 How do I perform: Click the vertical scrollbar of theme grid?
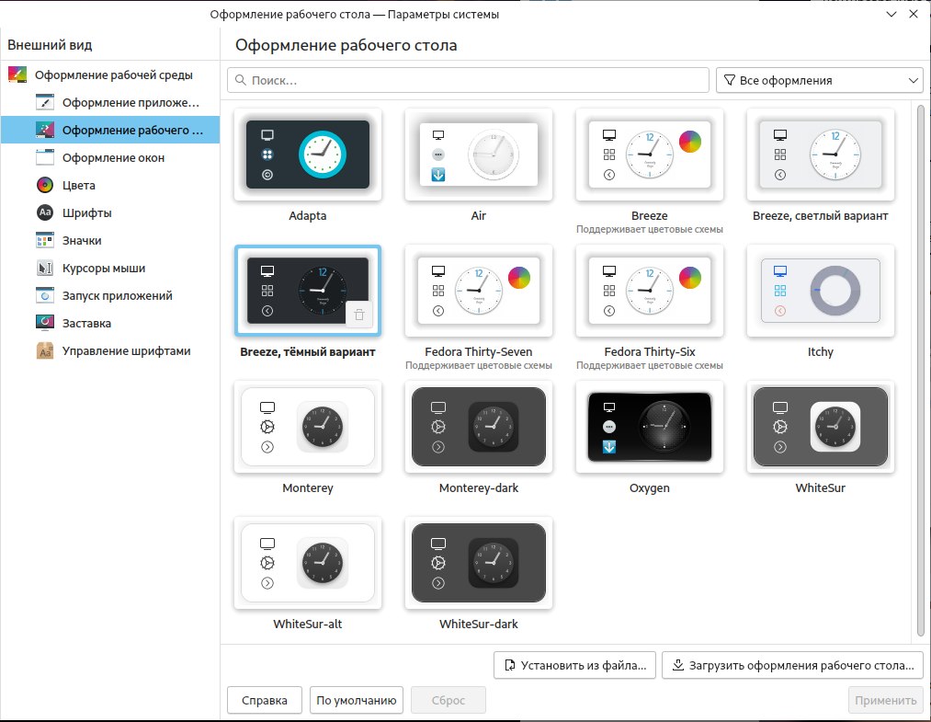(920, 370)
